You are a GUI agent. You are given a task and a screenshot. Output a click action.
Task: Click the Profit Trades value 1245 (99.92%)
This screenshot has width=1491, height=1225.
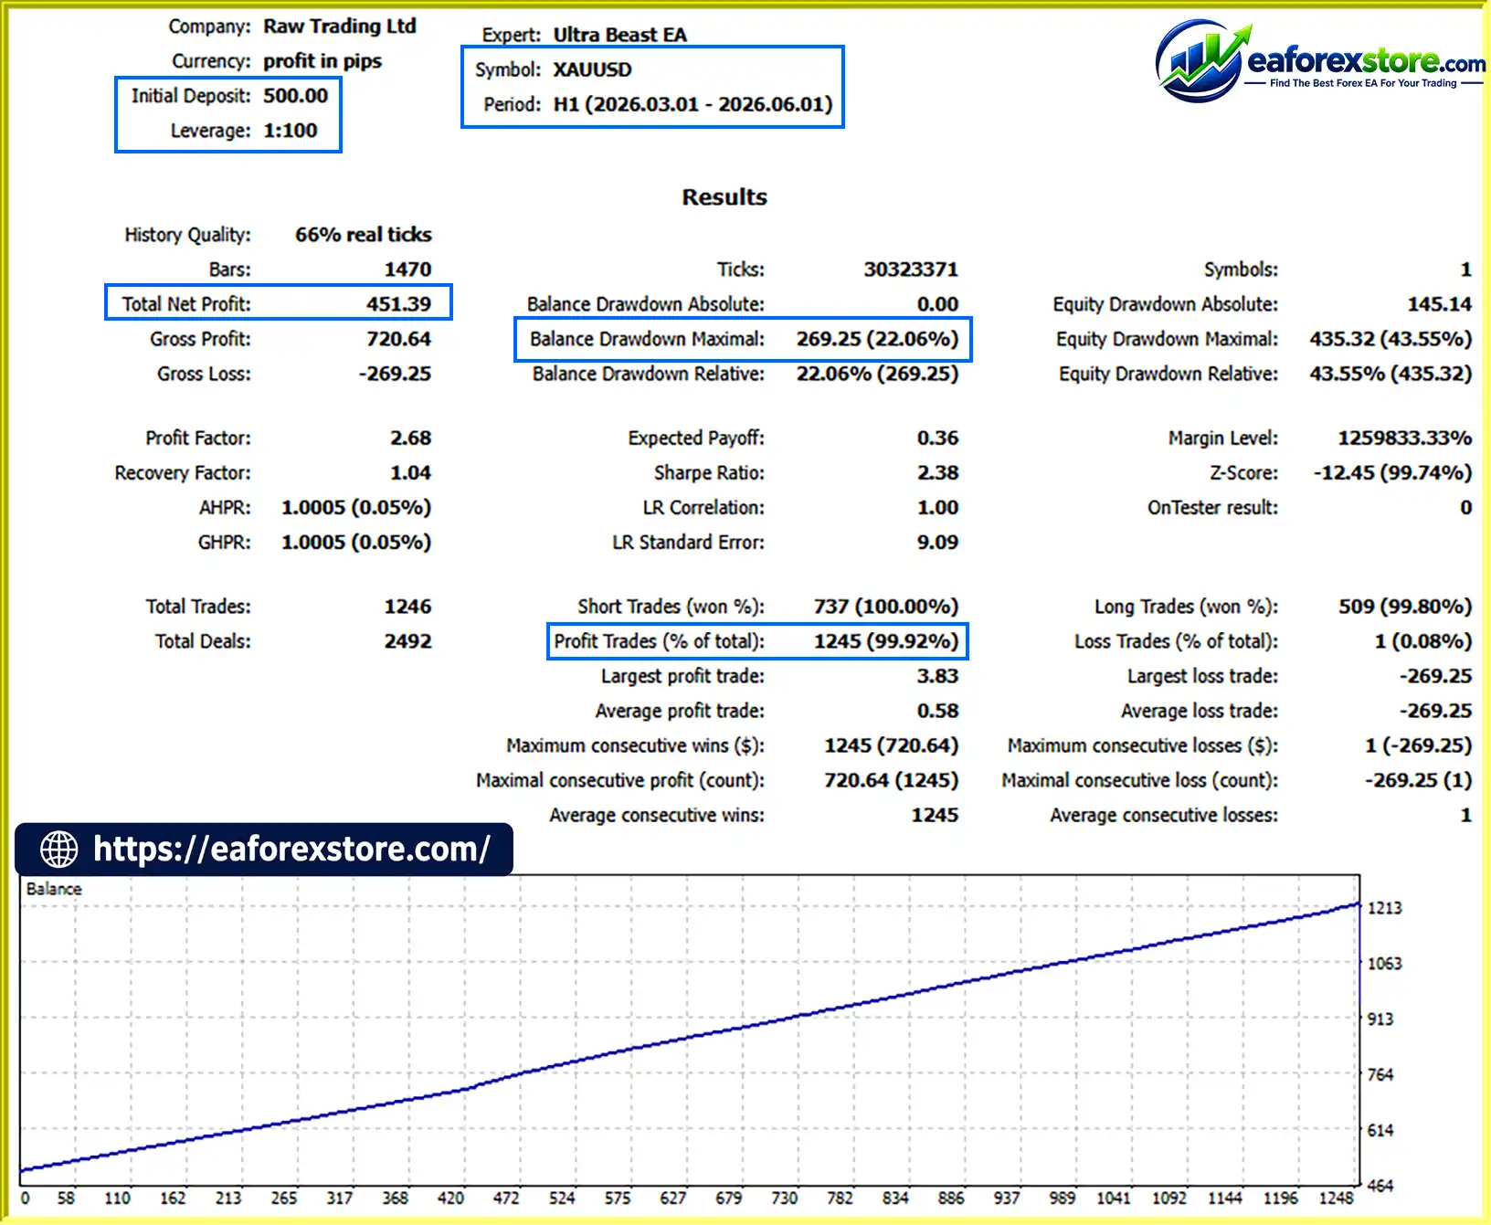pyautogui.click(x=886, y=641)
